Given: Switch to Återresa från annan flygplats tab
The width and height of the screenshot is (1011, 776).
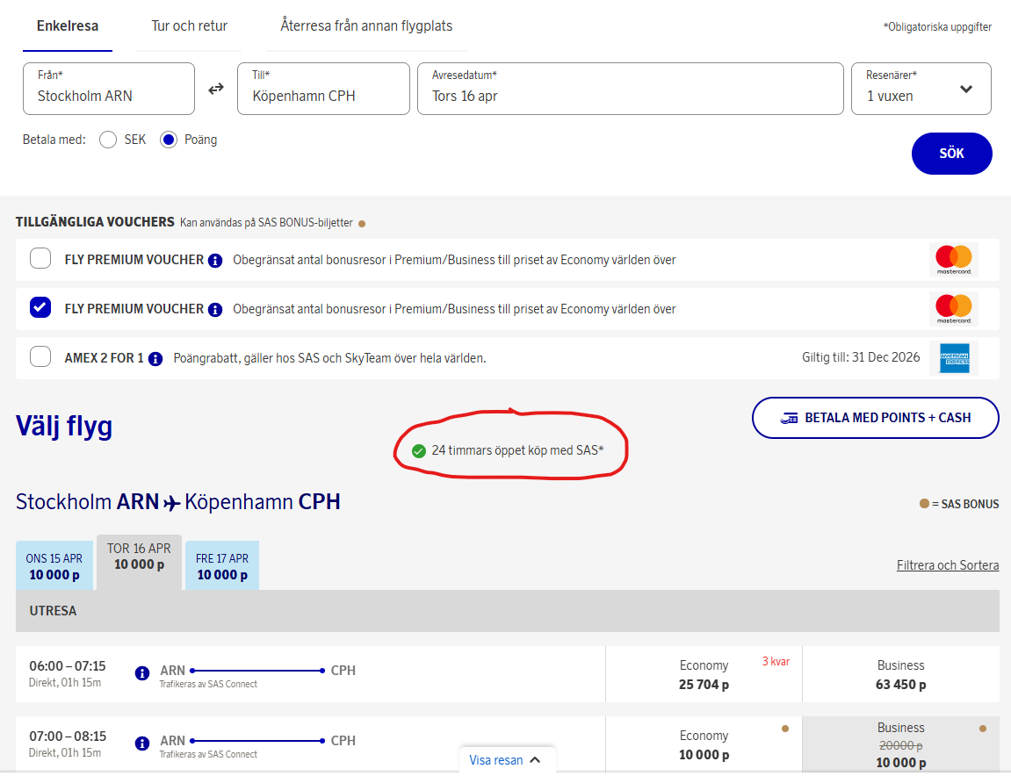Looking at the screenshot, I should click(x=366, y=25).
